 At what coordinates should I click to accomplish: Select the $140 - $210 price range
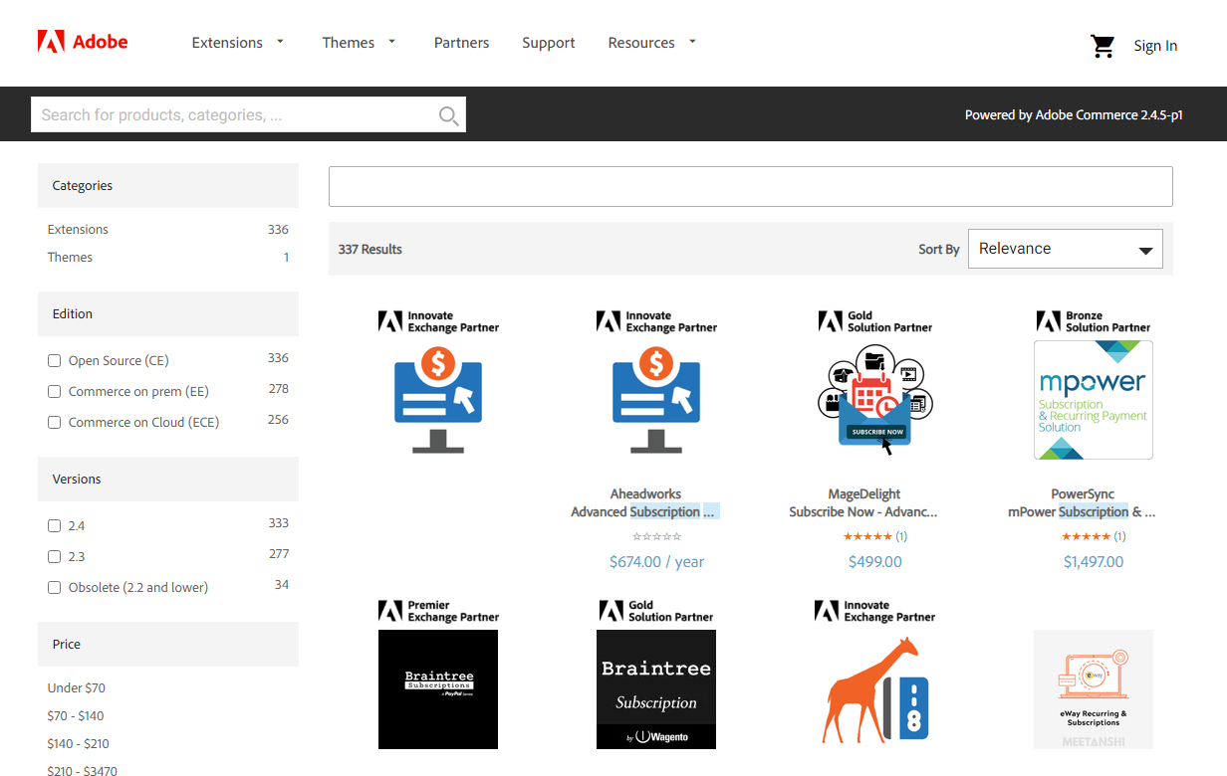click(79, 743)
